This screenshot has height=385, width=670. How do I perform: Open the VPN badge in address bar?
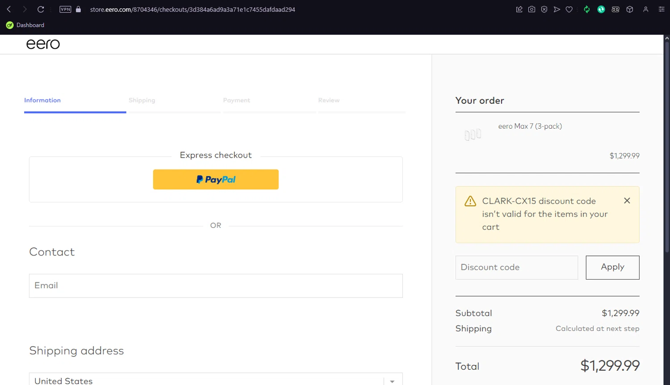point(65,9)
